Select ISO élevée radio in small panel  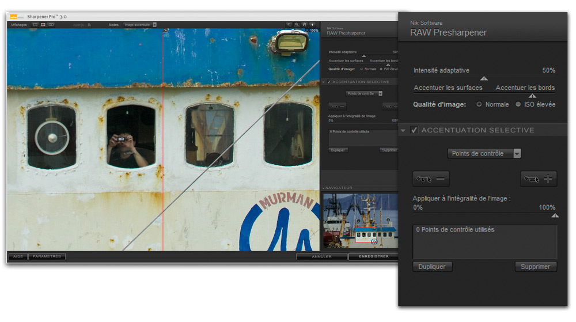pyautogui.click(x=381, y=69)
